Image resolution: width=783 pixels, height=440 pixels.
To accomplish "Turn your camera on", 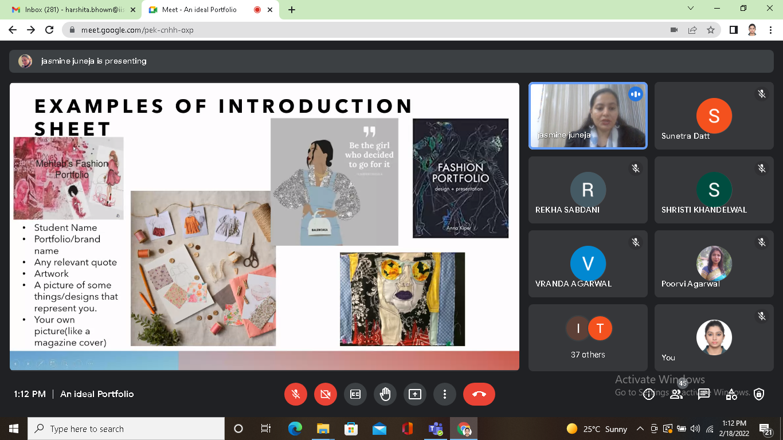I will [326, 394].
